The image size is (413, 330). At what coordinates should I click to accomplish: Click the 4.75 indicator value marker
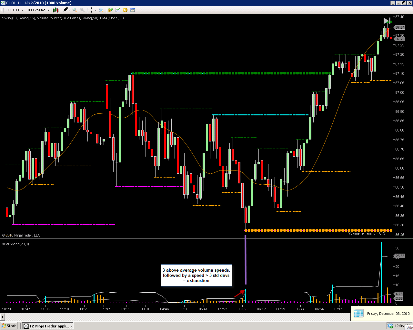[x=399, y=294]
